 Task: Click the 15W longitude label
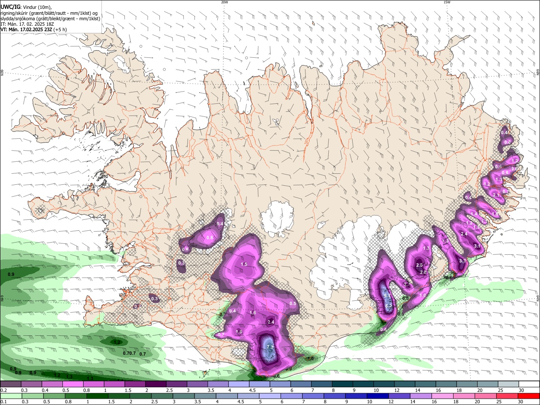tap(447, 2)
